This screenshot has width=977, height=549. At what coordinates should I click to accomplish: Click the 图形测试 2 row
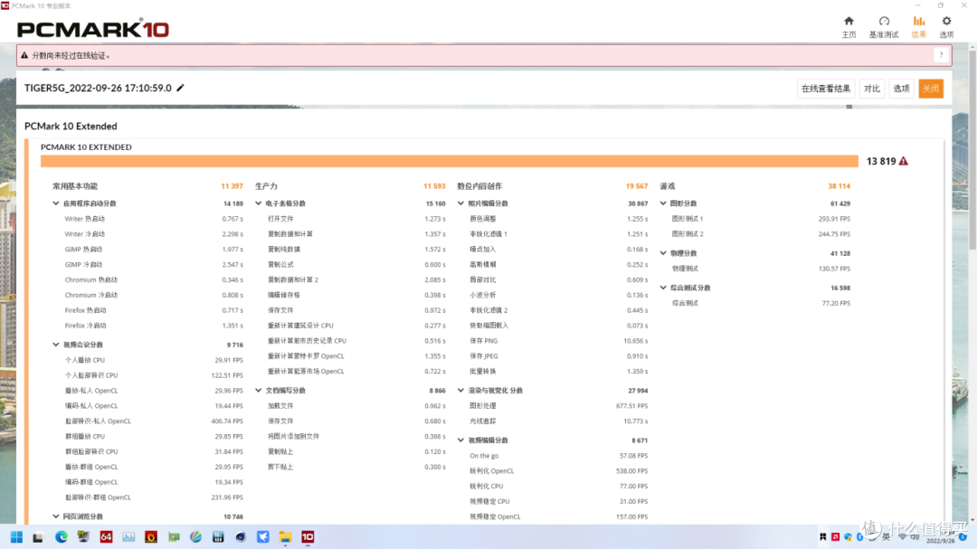pyautogui.click(x=761, y=234)
